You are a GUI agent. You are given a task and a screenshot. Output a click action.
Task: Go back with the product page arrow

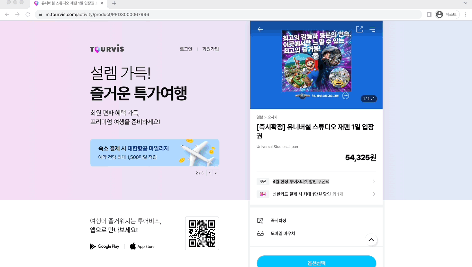click(260, 30)
